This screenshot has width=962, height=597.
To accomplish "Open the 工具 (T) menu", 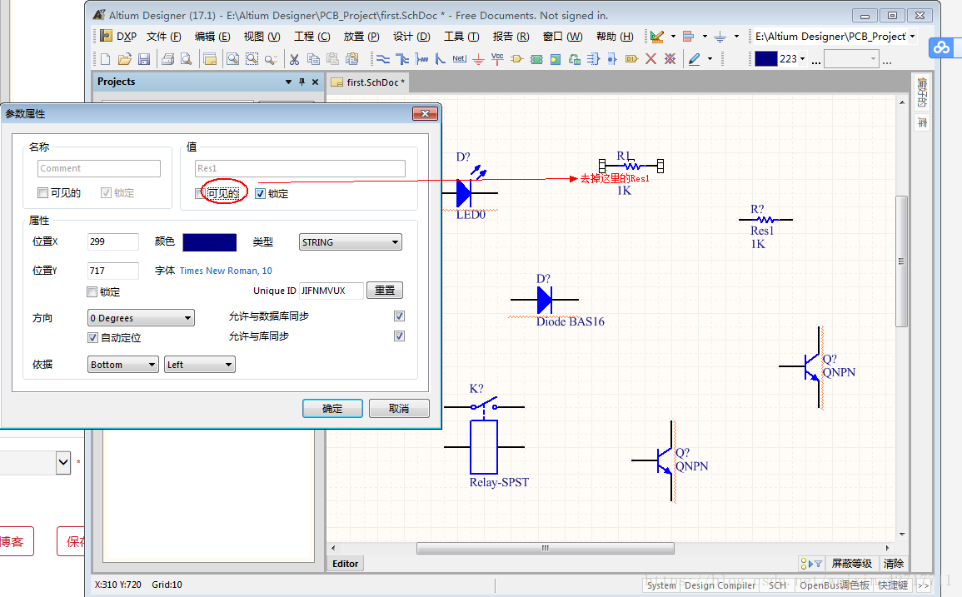I will 461,36.
